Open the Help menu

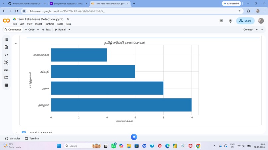pyautogui.click(x=68, y=24)
